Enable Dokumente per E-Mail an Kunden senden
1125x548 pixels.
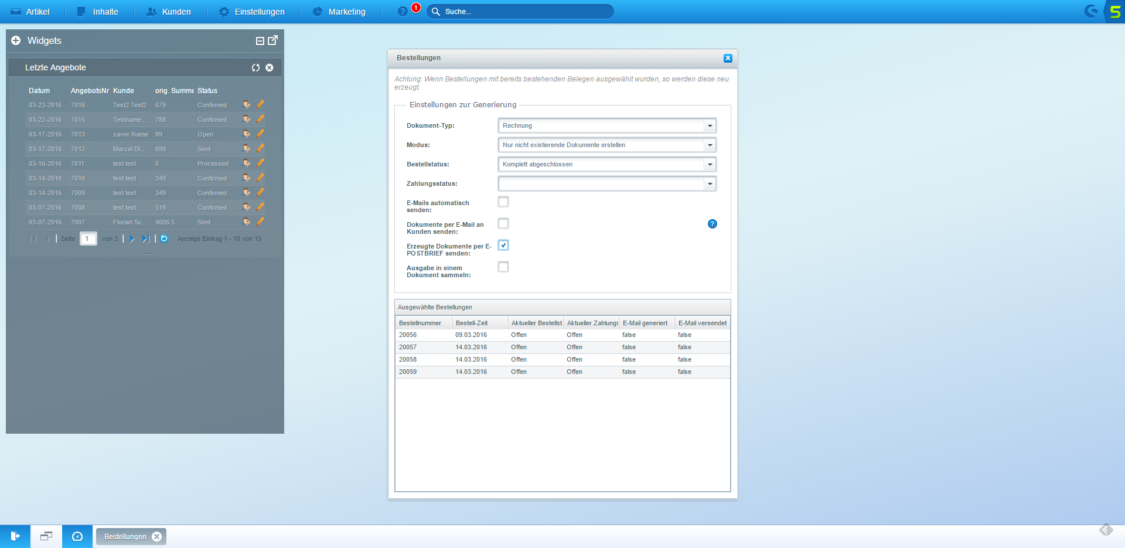pos(503,223)
